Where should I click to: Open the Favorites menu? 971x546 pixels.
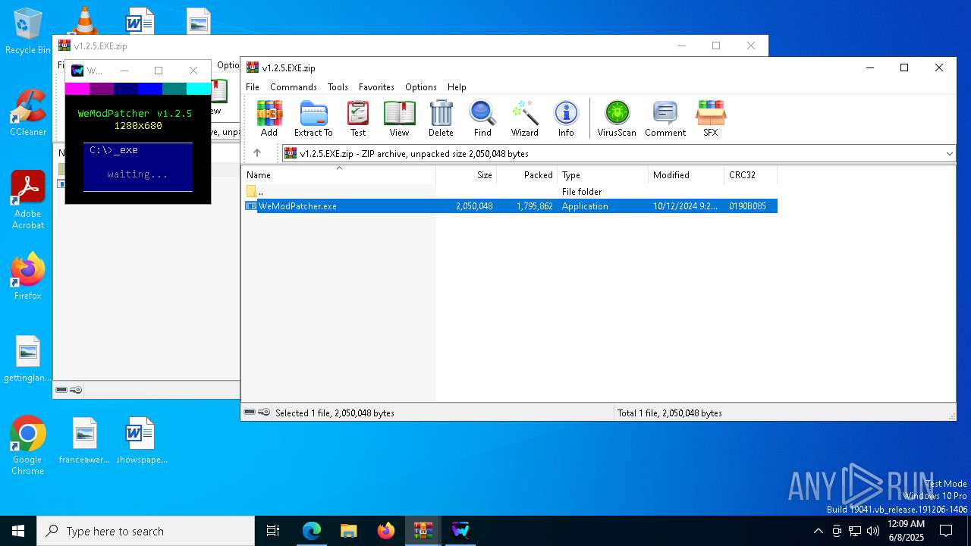click(376, 87)
